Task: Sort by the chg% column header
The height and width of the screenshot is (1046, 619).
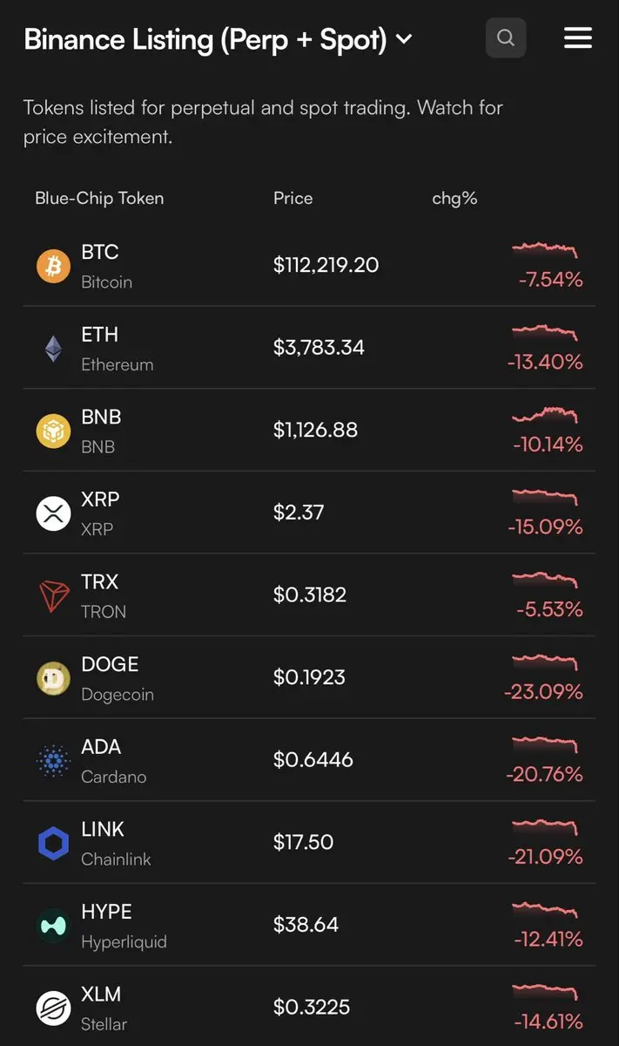Action: tap(454, 198)
